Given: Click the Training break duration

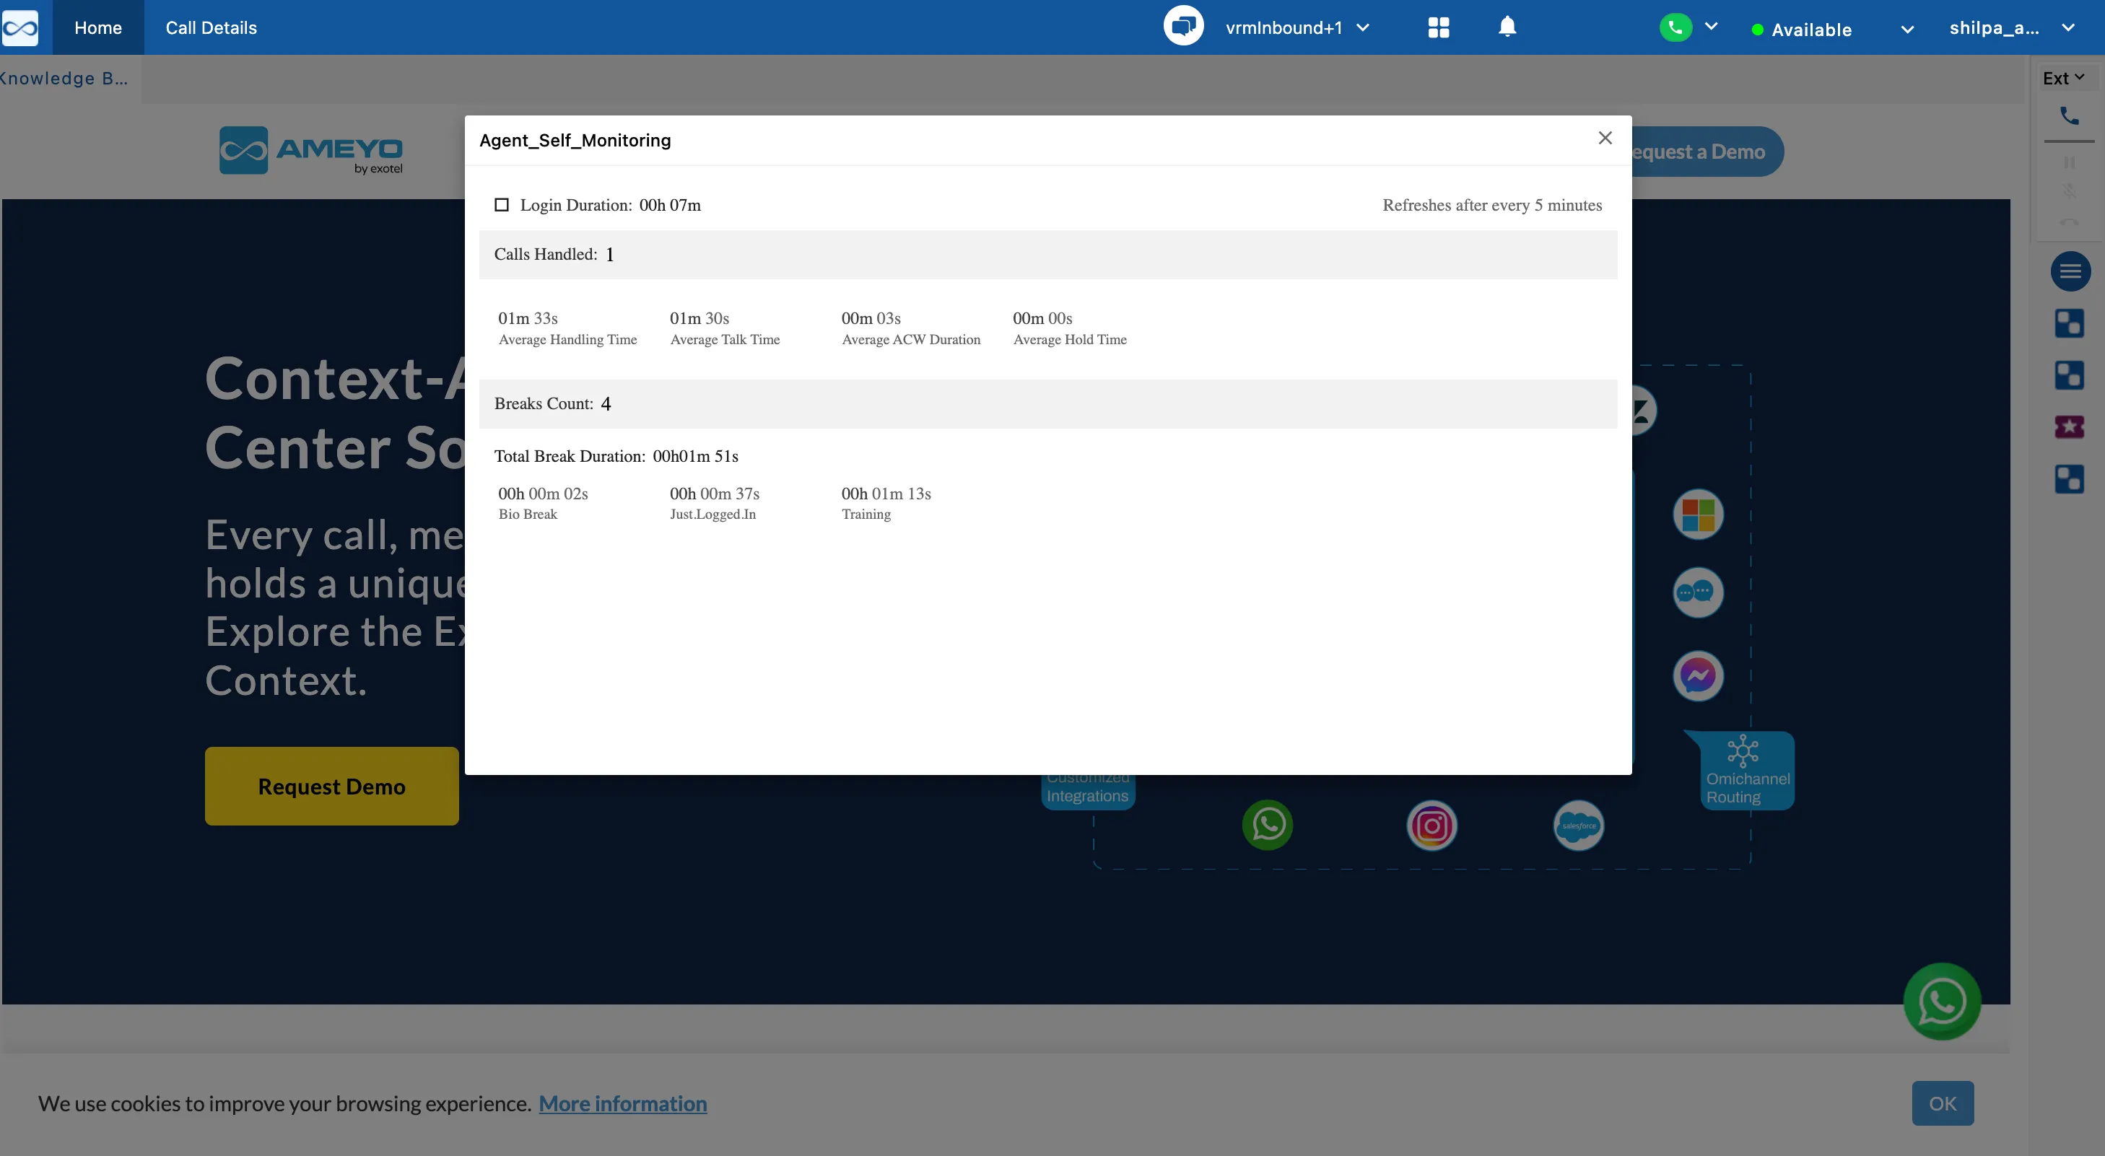Looking at the screenshot, I should tap(886, 494).
